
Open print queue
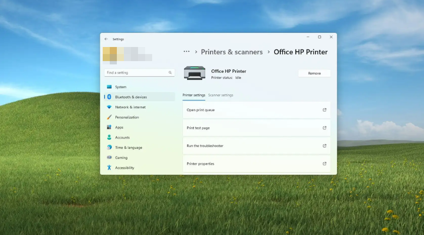257,110
